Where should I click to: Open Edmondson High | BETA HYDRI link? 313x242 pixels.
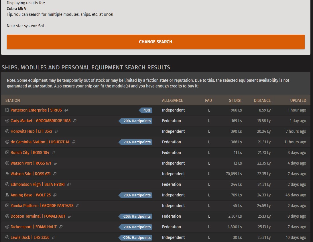tap(38, 184)
